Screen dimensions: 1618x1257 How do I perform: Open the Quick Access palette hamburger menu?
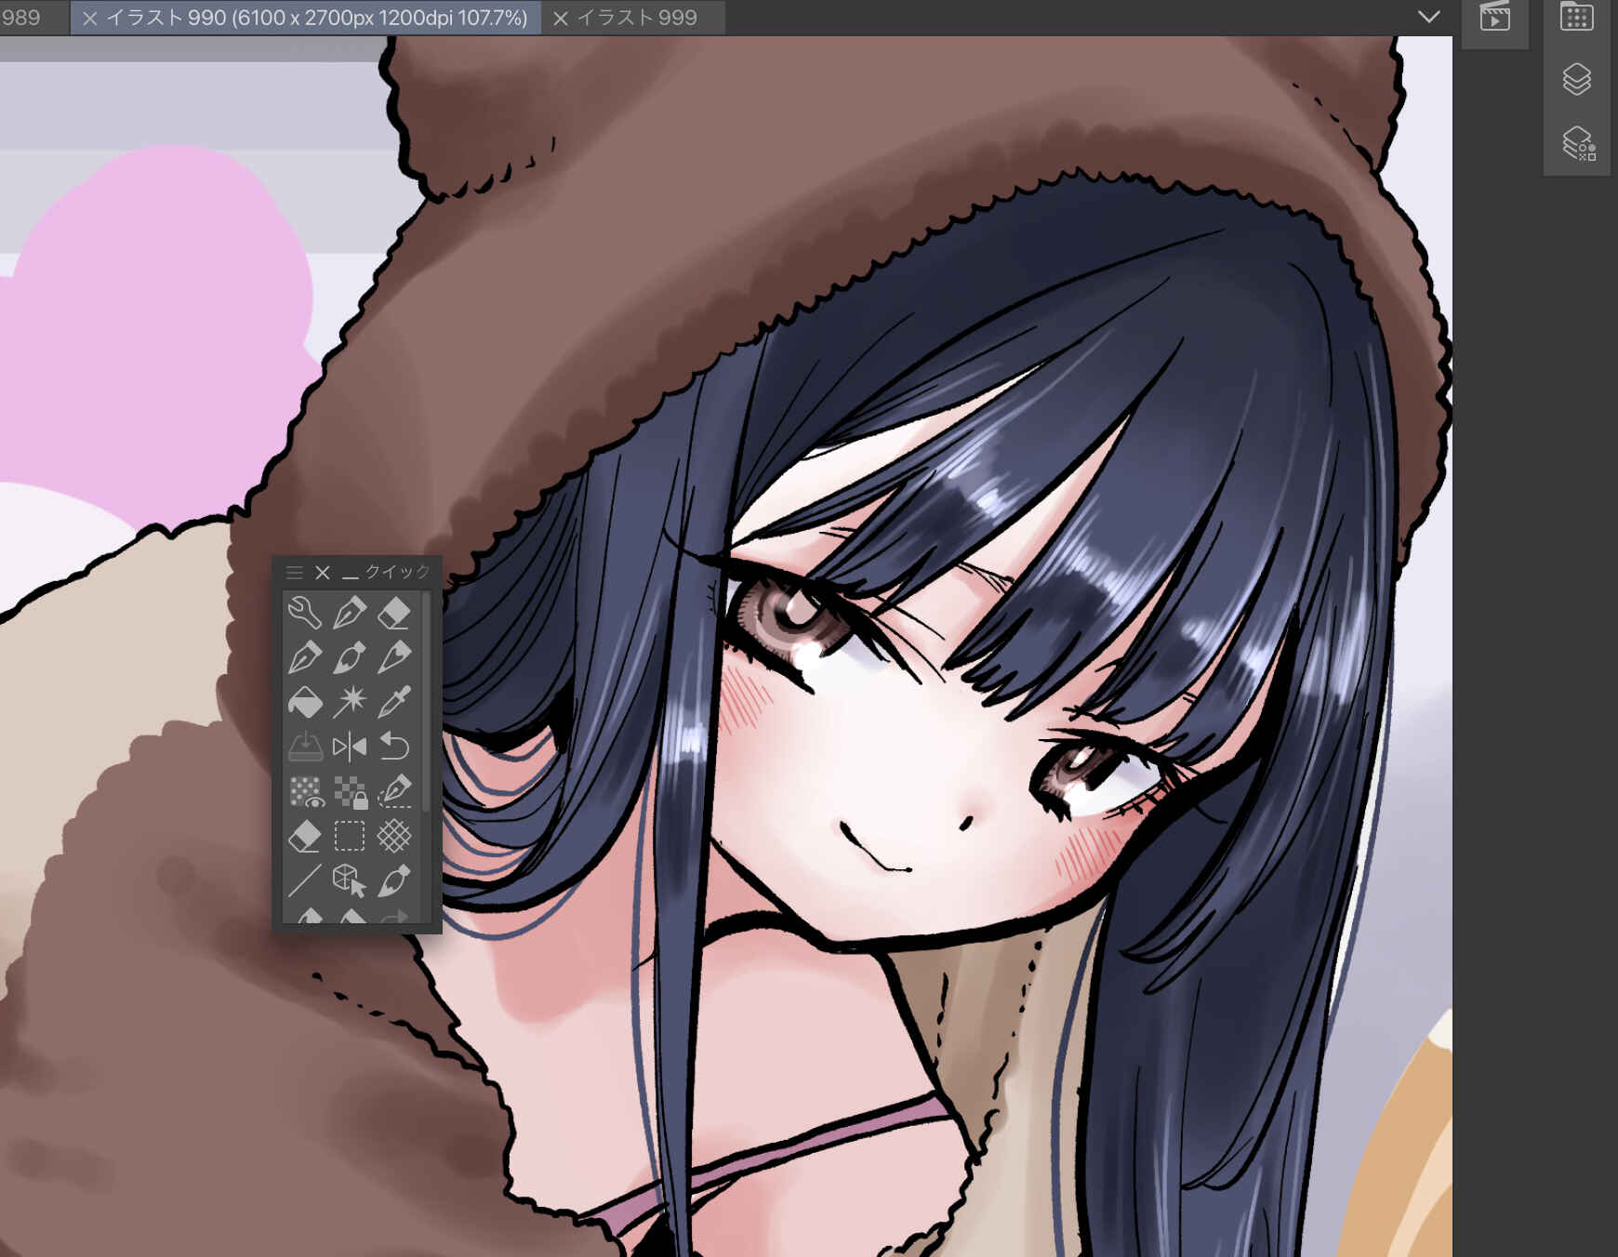295,573
